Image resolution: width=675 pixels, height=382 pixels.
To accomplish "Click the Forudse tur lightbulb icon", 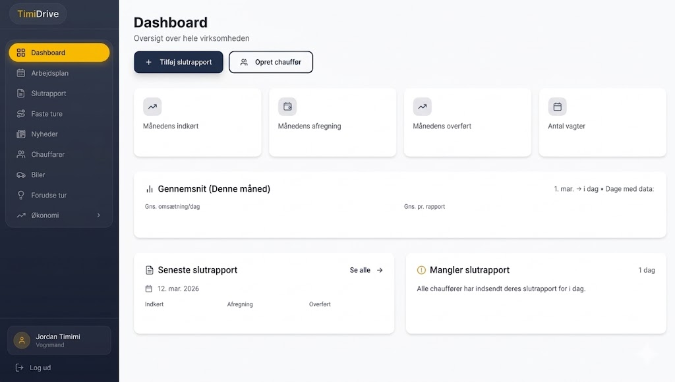I will (x=20, y=195).
